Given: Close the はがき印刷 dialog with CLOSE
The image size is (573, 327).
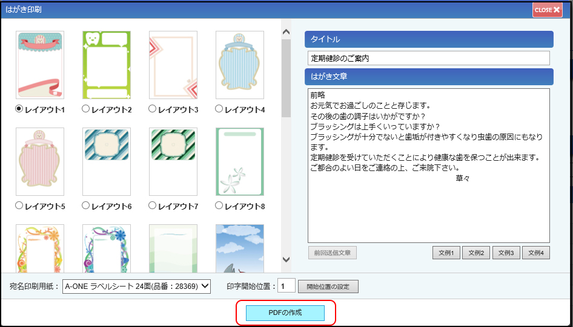Looking at the screenshot, I should 547,10.
